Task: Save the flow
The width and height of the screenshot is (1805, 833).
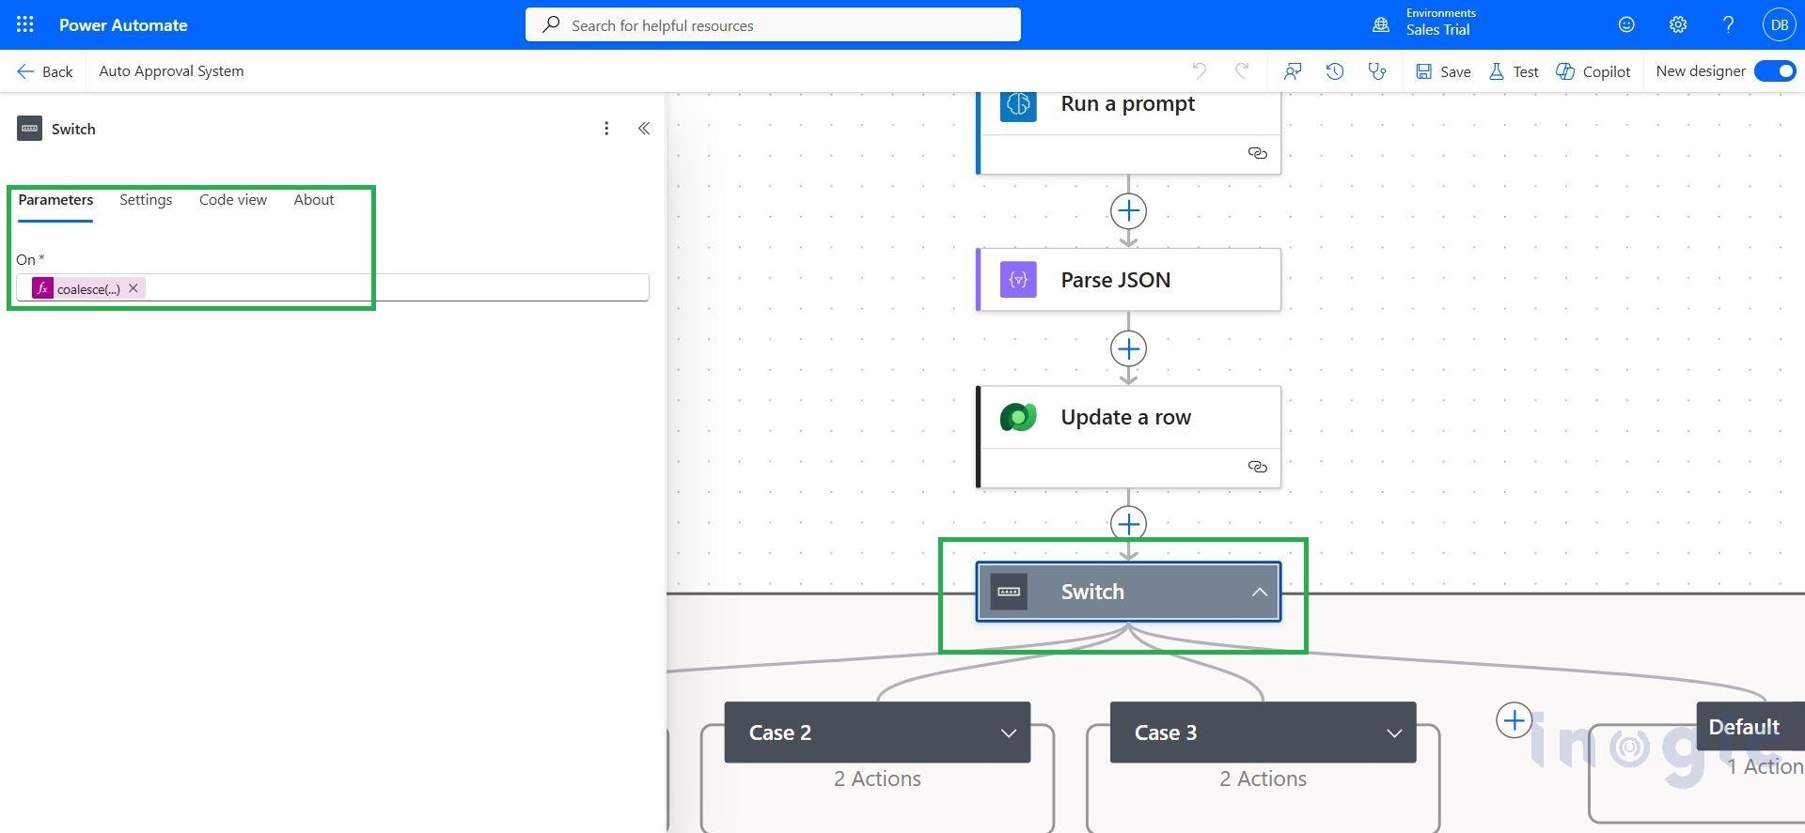Action: click(x=1443, y=71)
